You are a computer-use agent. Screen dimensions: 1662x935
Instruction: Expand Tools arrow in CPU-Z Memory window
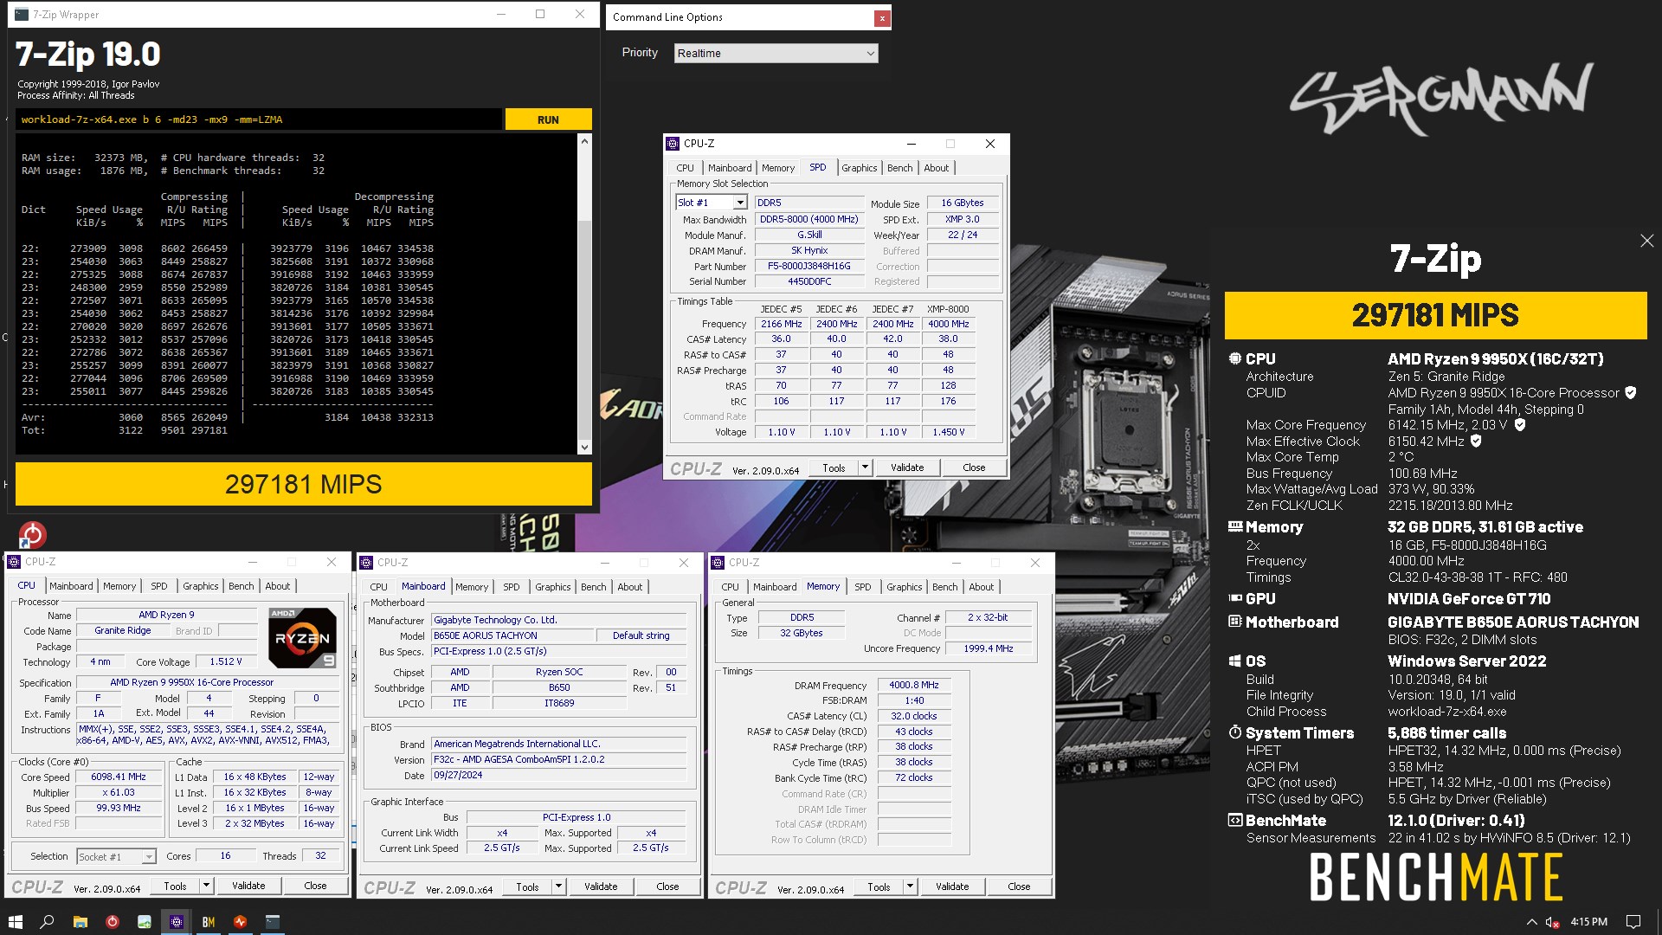[x=910, y=887]
